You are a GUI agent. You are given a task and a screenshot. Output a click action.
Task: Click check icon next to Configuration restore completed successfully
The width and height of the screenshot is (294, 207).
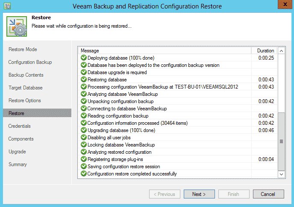83,173
